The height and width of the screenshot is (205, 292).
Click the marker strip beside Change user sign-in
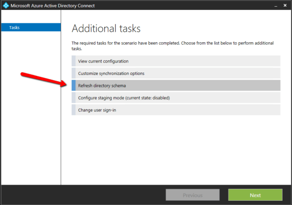point(73,110)
